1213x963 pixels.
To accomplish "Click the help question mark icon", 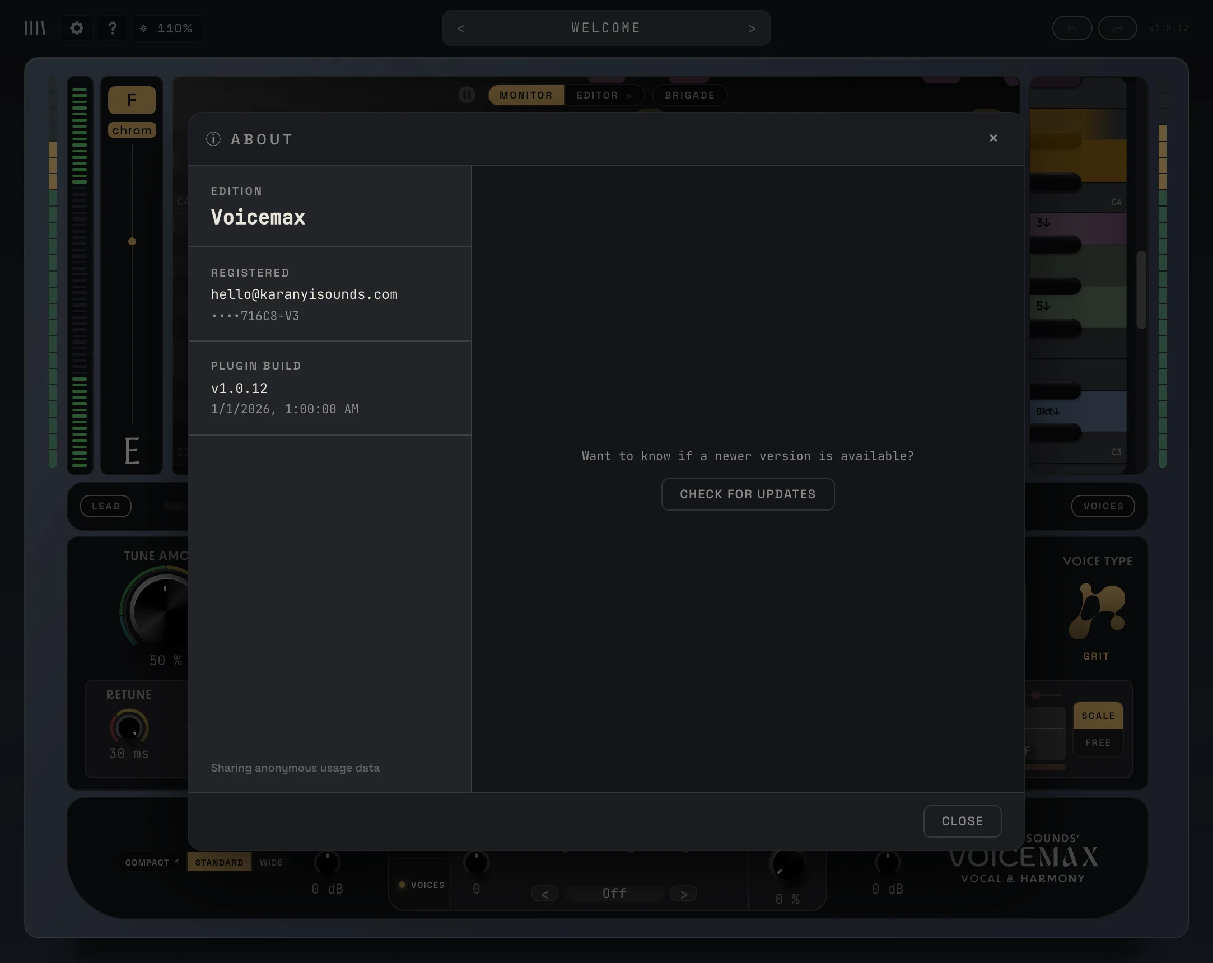I will click(x=113, y=28).
